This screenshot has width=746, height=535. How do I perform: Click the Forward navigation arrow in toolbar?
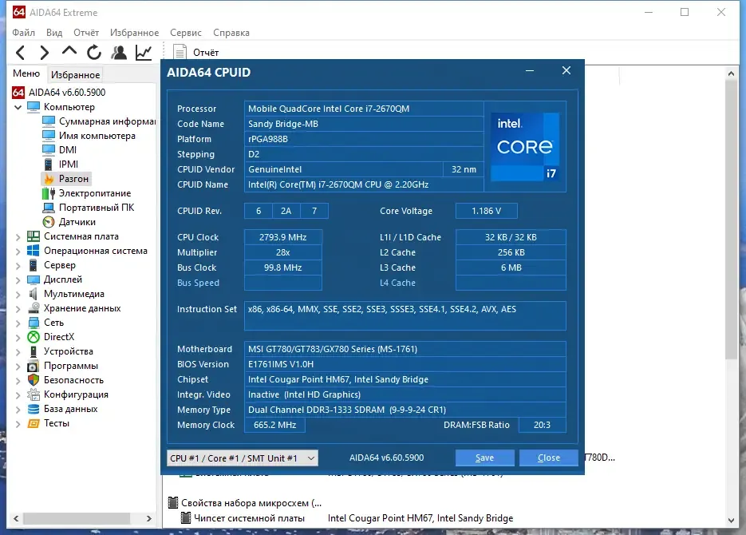click(x=44, y=53)
